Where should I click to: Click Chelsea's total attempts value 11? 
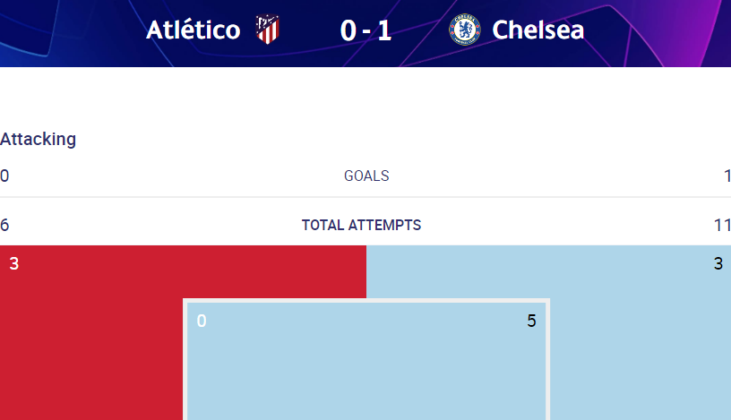pos(722,225)
